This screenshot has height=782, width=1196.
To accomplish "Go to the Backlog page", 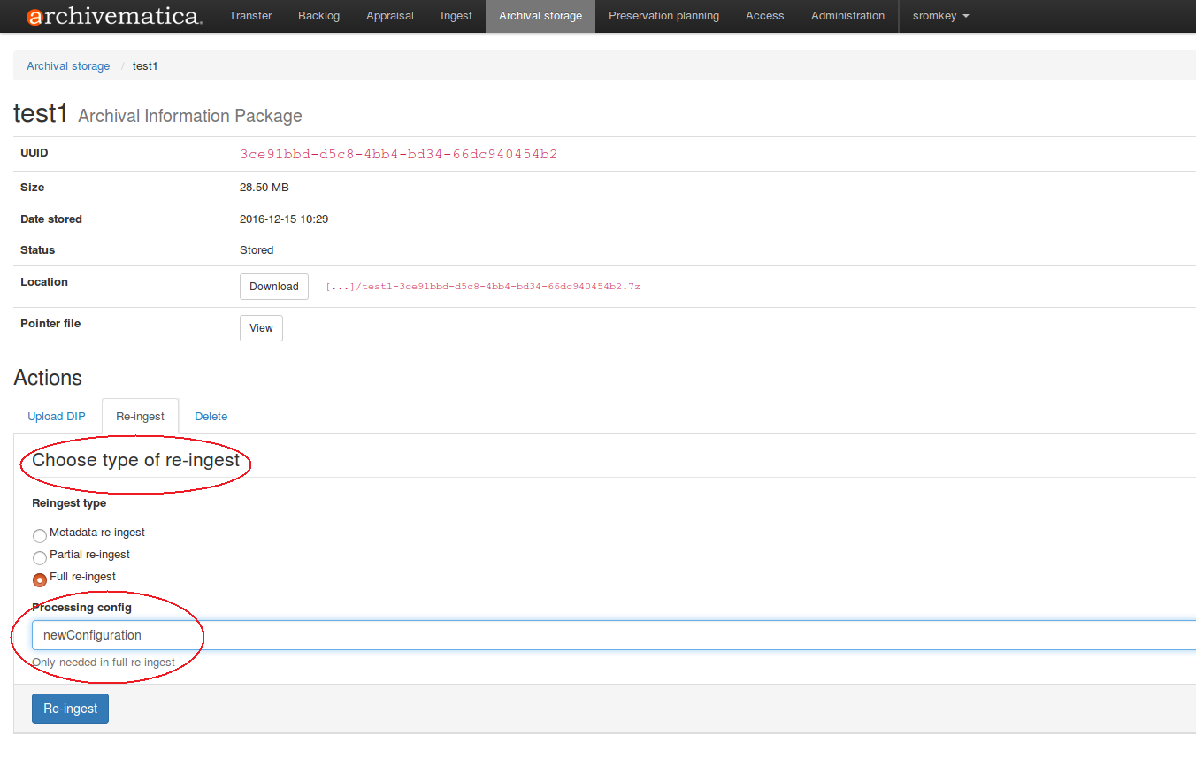I will pyautogui.click(x=318, y=16).
